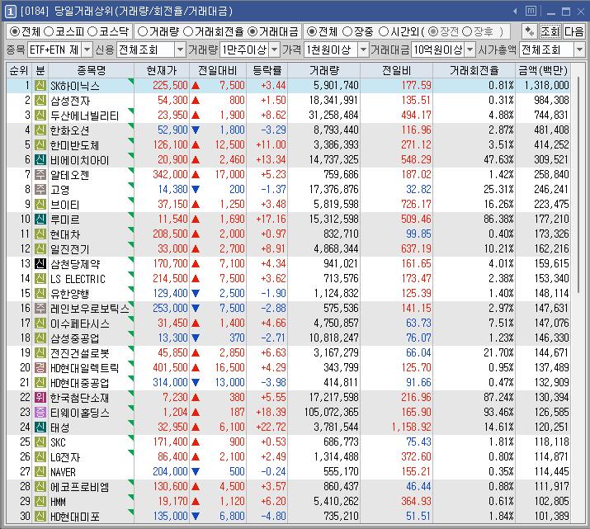
Task: Open the 거래대금 10억원이상 dropdown
Action: 470,50
